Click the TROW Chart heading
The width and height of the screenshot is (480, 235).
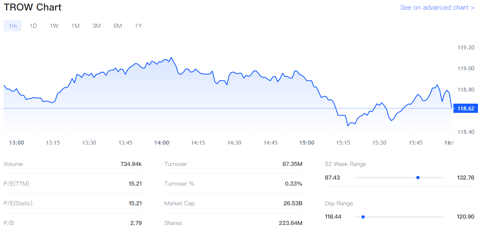click(33, 7)
